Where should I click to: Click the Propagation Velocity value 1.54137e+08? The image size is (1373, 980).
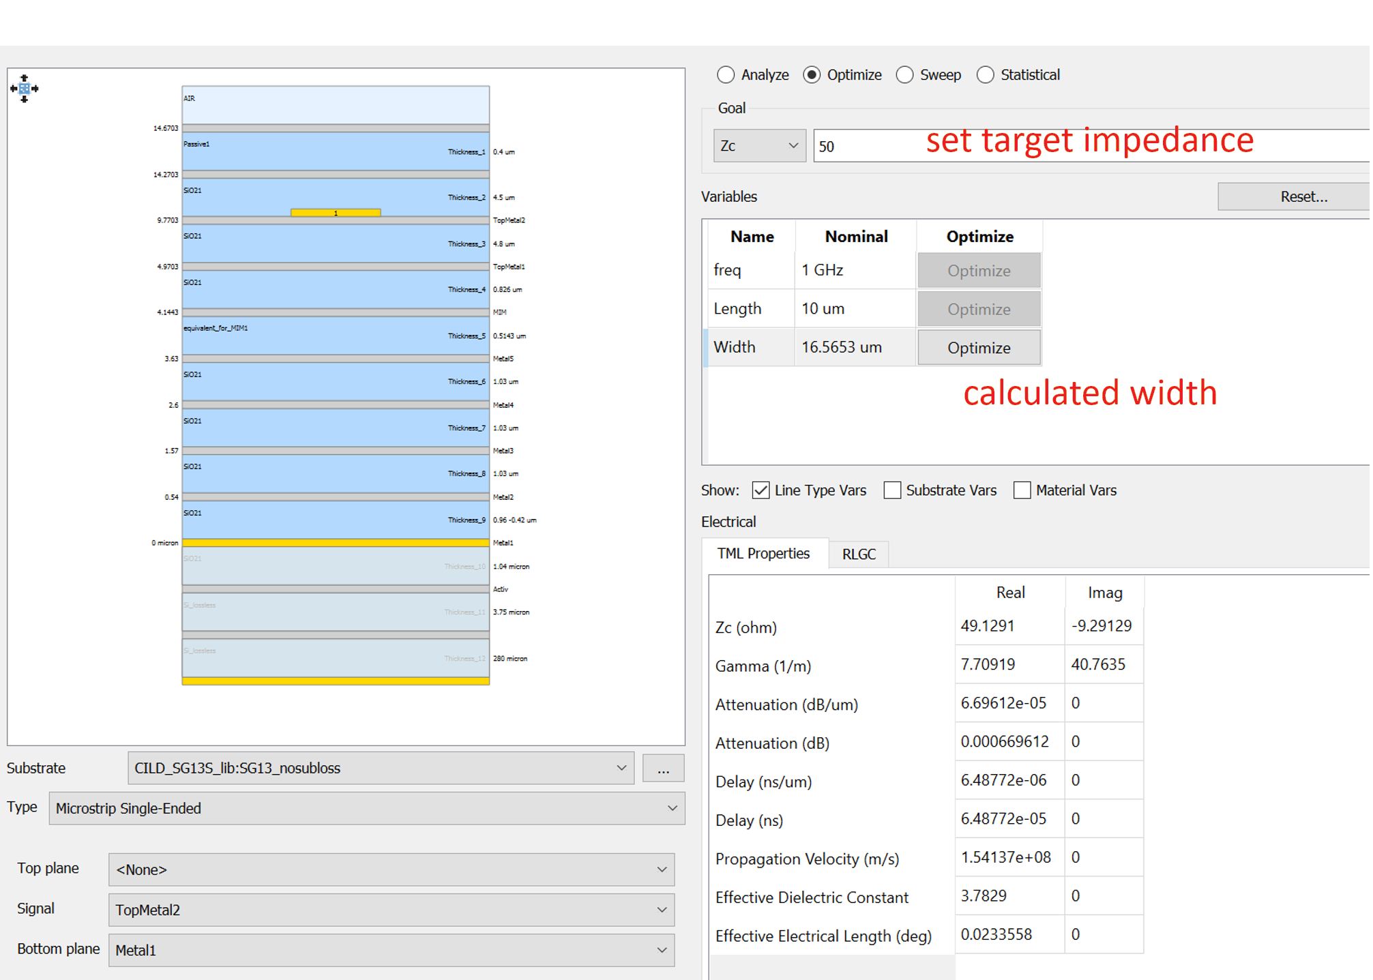click(1009, 857)
